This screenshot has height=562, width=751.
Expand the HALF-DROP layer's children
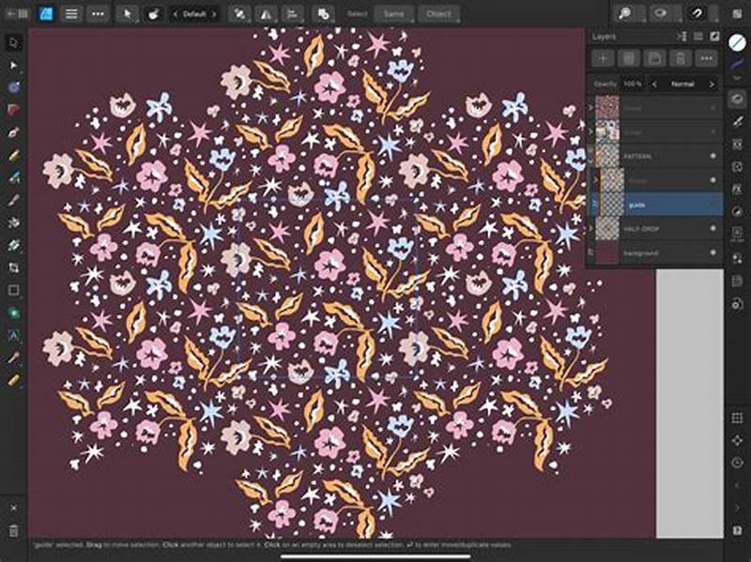(590, 227)
